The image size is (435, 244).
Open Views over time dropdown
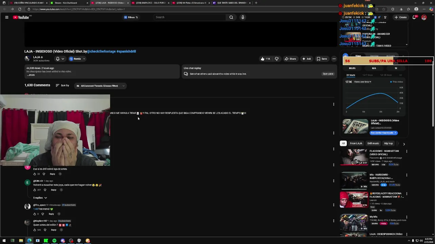(x=363, y=82)
